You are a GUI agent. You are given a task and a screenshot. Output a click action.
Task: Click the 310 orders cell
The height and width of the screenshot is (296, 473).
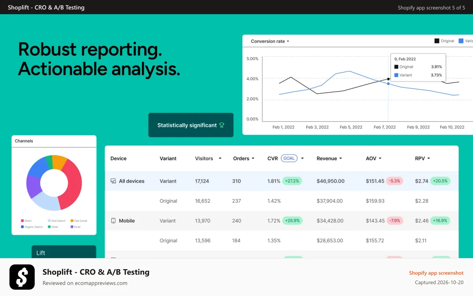point(236,181)
